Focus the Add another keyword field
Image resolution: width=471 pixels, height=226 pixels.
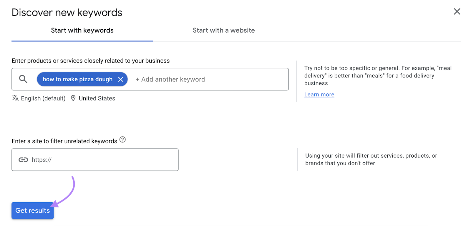pyautogui.click(x=206, y=79)
